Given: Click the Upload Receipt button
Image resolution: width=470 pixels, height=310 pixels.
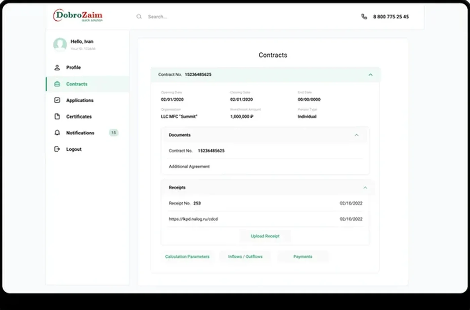Looking at the screenshot, I should pyautogui.click(x=265, y=236).
